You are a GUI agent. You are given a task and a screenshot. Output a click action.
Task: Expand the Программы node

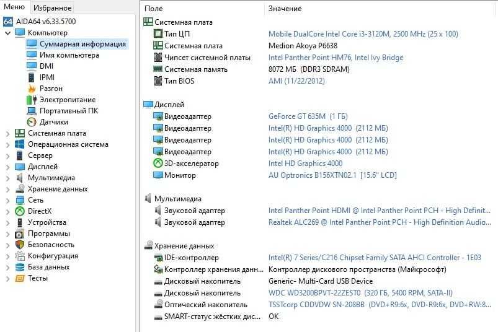pyautogui.click(x=8, y=234)
